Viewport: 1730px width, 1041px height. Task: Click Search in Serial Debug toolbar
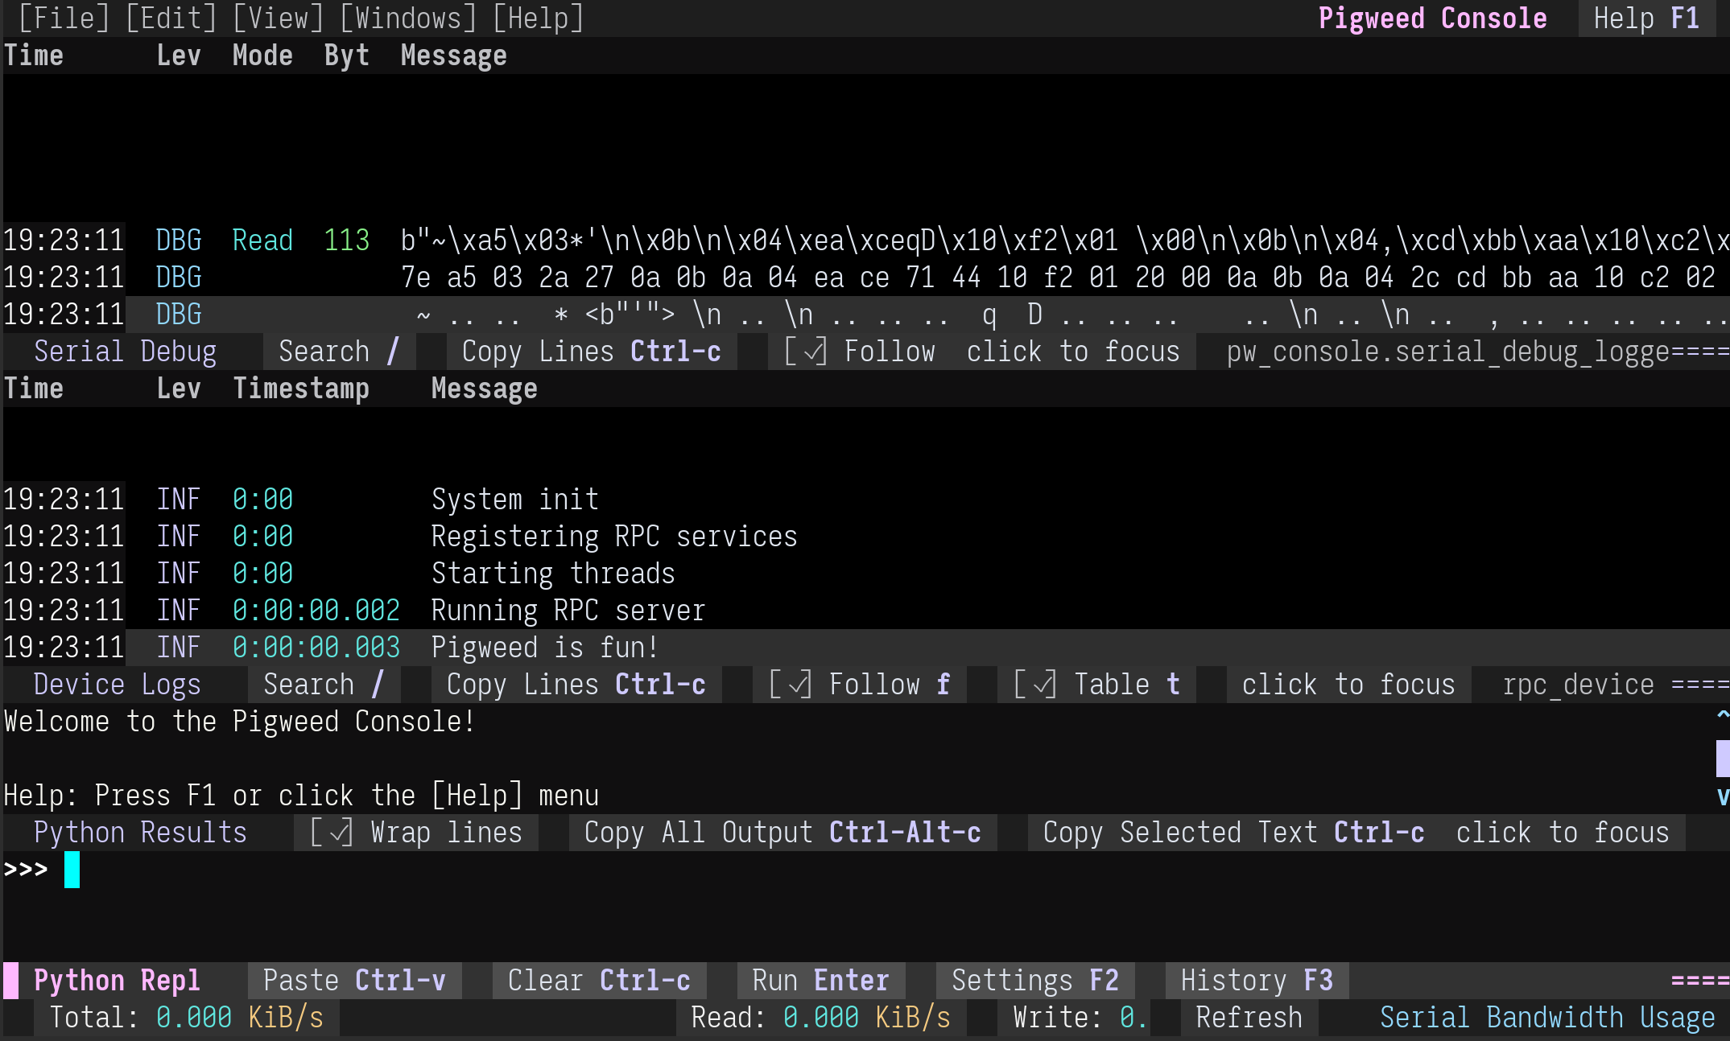coord(338,352)
